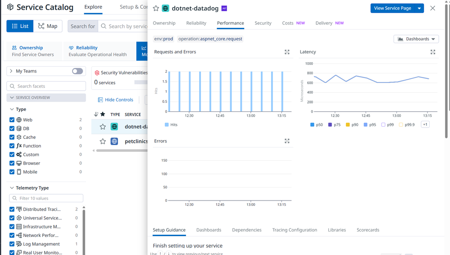
Task: Click the Datadog Service Catalog logo icon
Action: (10, 7)
